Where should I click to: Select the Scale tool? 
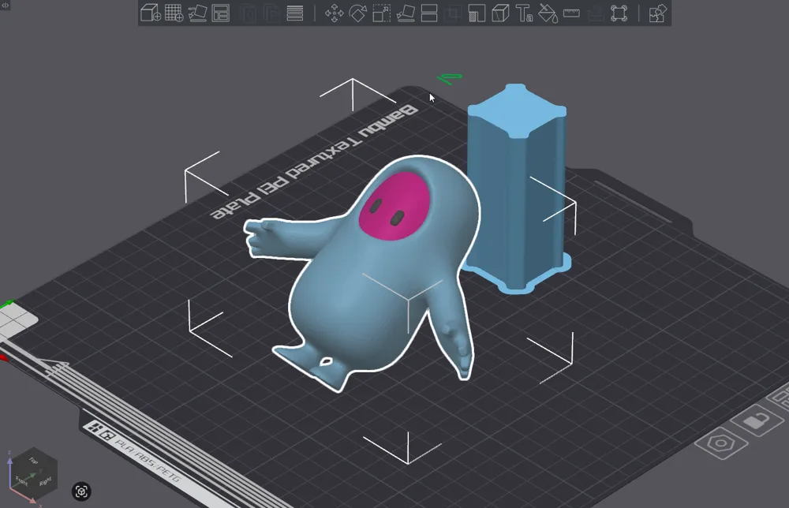click(x=381, y=13)
